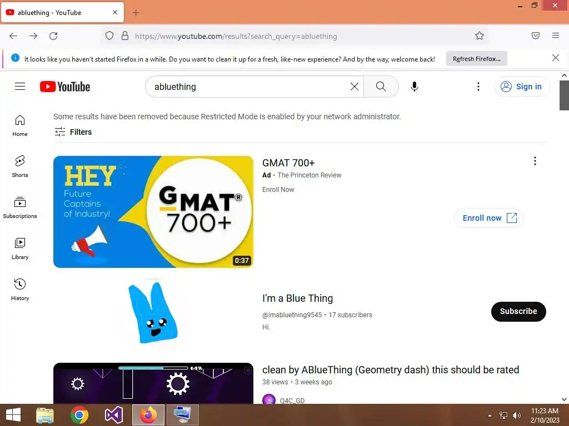This screenshot has width=569, height=426.
Task: Open the 'clean by ABlueThing' video title
Action: point(391,370)
